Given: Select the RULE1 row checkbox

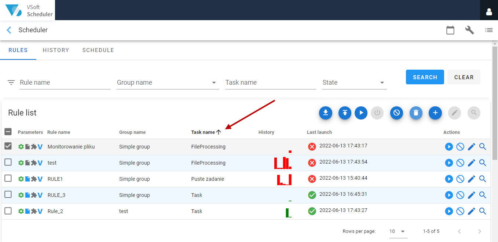Looking at the screenshot, I should click(x=8, y=178).
